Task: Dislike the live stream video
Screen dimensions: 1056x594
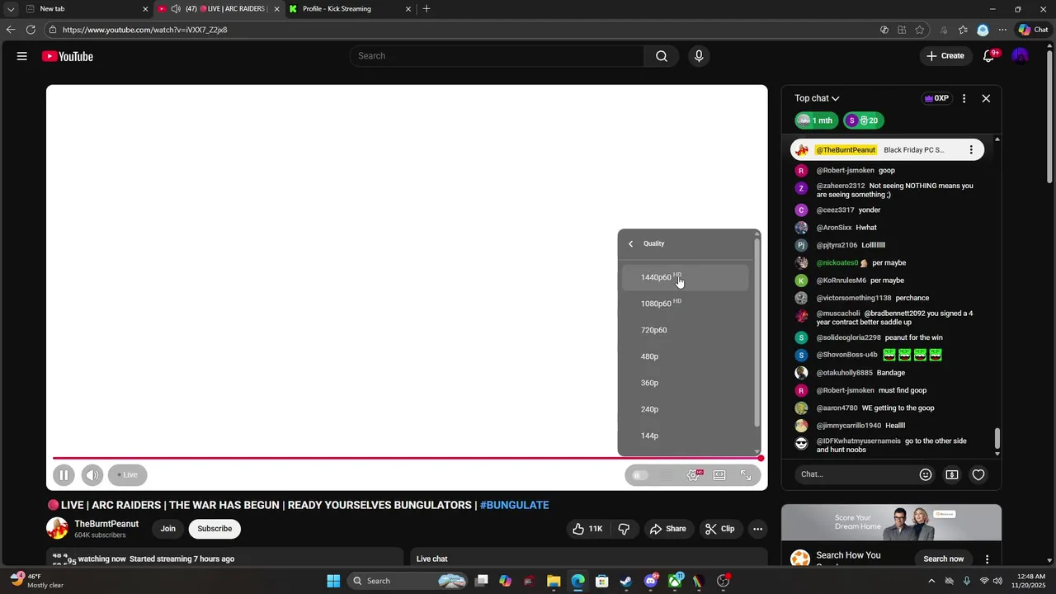Action: click(625, 529)
